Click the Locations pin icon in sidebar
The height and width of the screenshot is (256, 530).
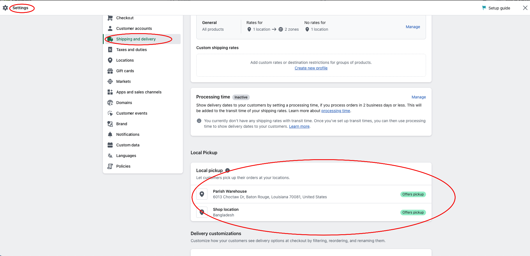pos(110,60)
